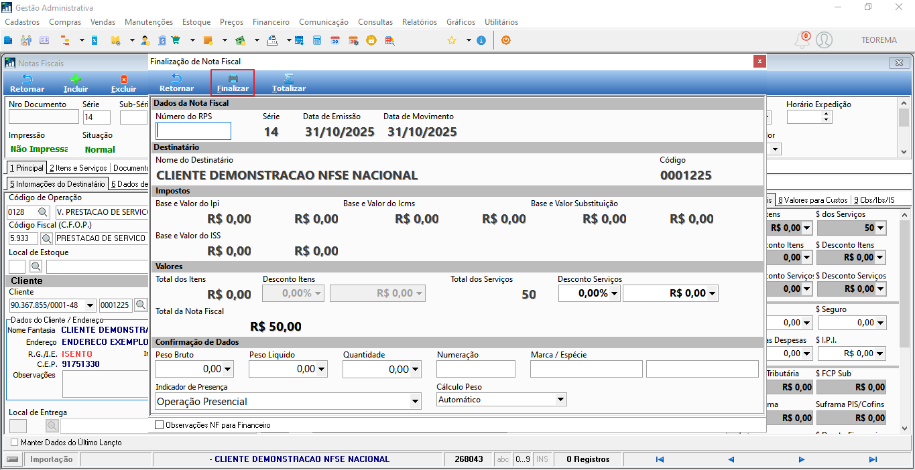The image size is (915, 470).
Task: Open the people/customers toolbar icon
Action: pos(26,40)
